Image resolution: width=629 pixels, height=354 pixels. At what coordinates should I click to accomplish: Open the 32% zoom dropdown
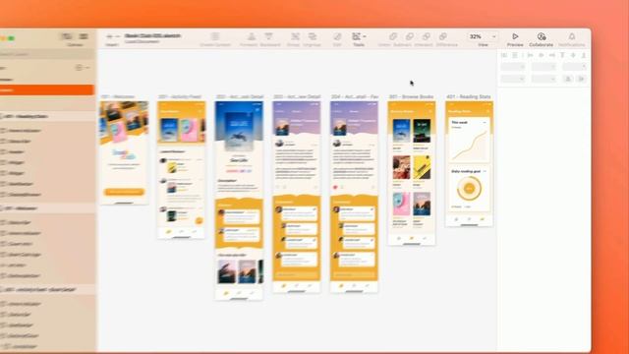click(493, 36)
